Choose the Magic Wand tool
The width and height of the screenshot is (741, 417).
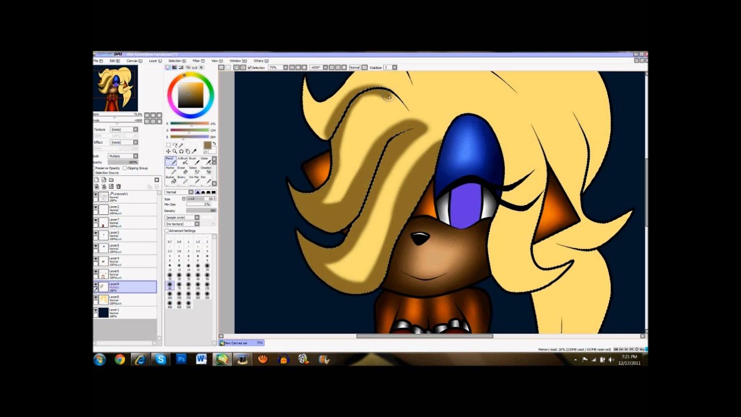coord(181,145)
